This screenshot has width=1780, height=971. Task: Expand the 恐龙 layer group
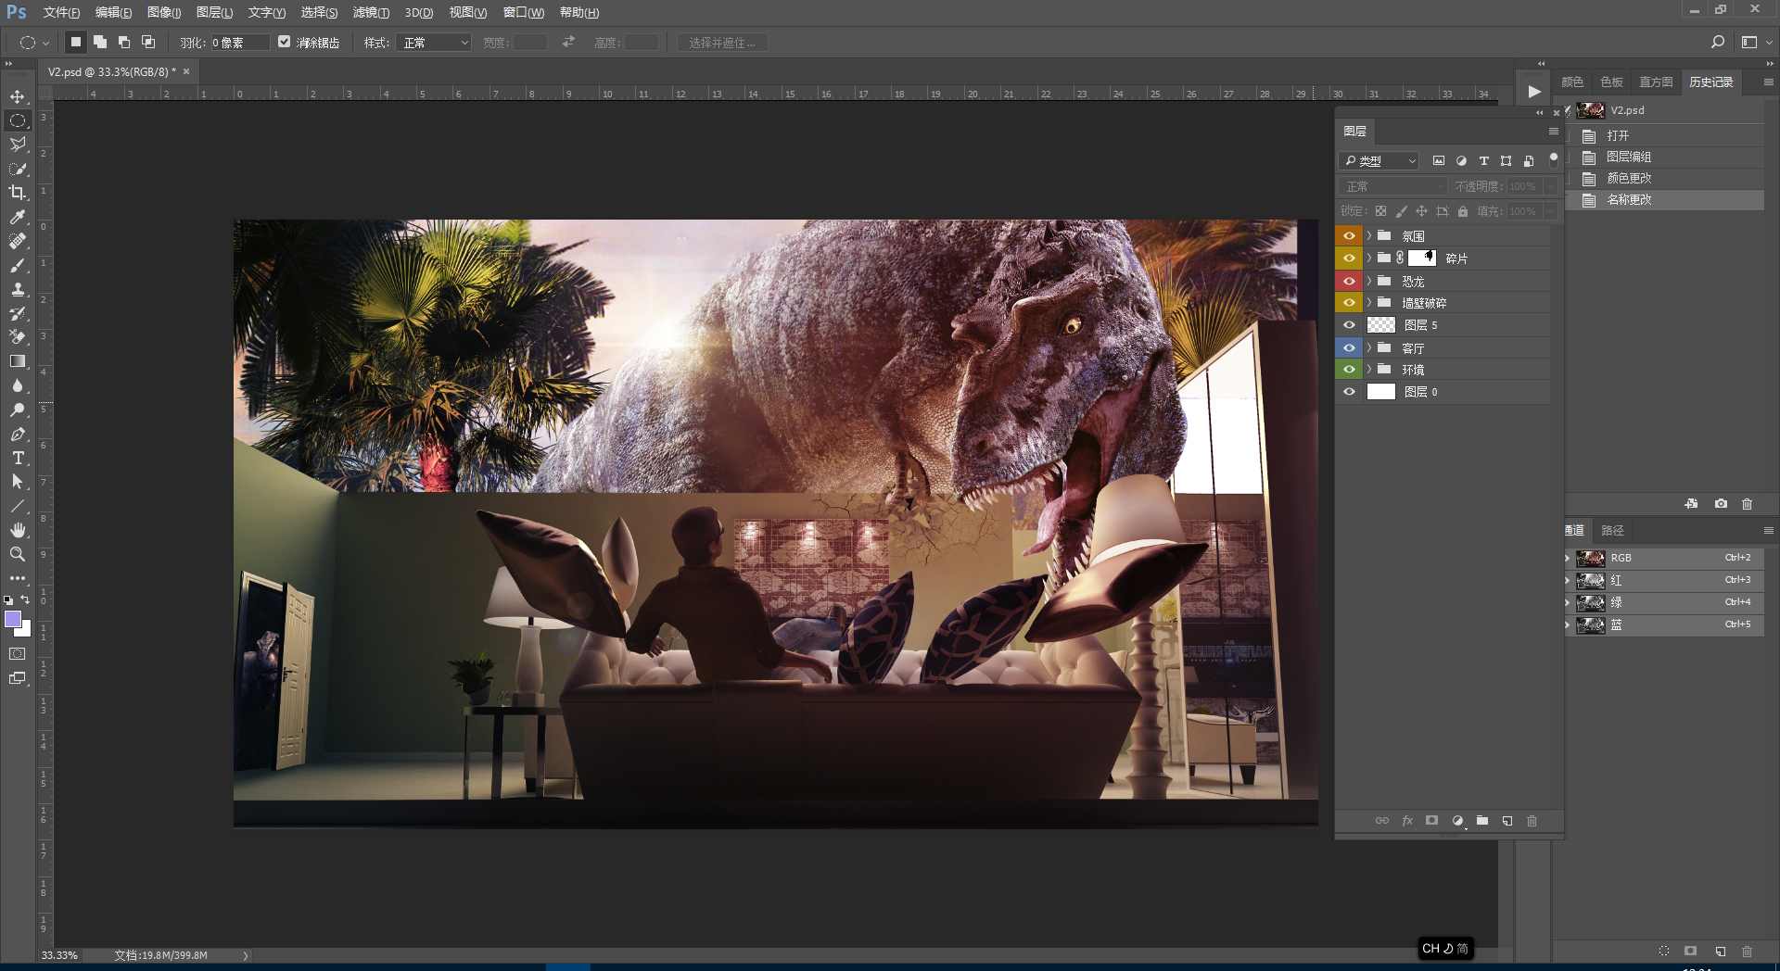1369,281
